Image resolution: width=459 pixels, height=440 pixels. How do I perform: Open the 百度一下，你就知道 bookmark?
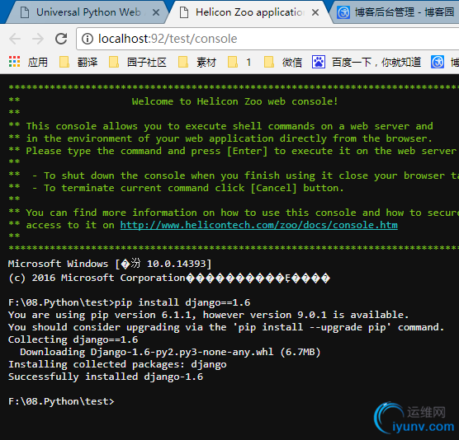[367, 62]
